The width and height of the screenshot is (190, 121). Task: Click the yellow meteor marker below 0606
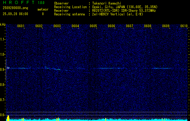(106, 119)
